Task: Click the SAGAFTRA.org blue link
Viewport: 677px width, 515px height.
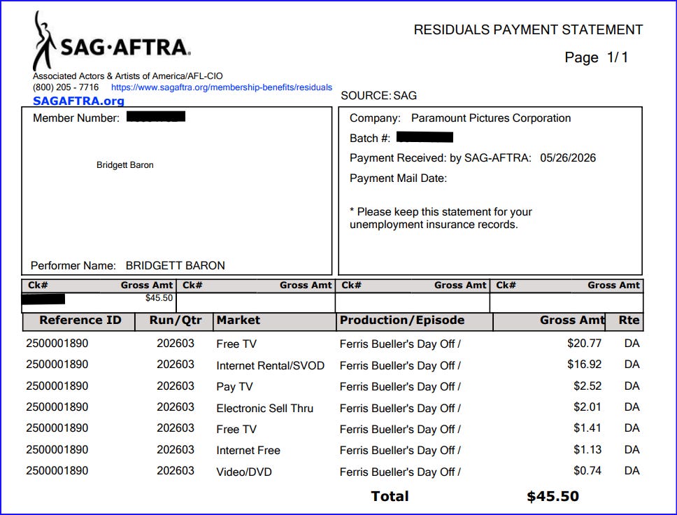Action: (x=78, y=101)
